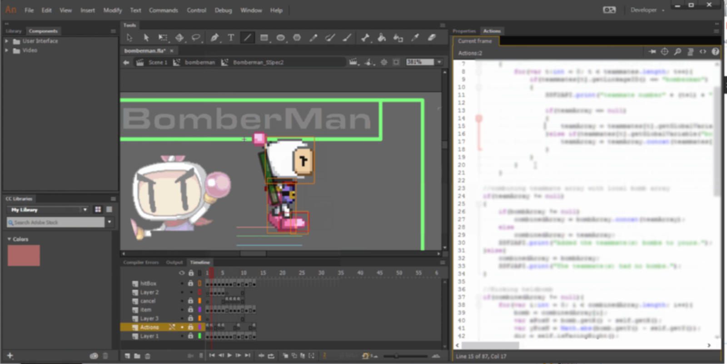Switch to the Output tab
Image resolution: width=727 pixels, height=364 pixels.
pyautogui.click(x=174, y=262)
